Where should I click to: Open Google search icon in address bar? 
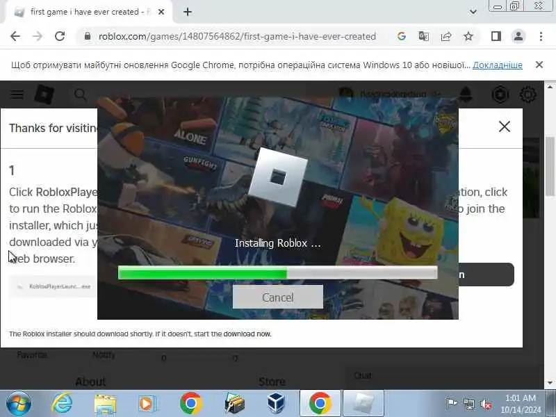click(x=402, y=36)
